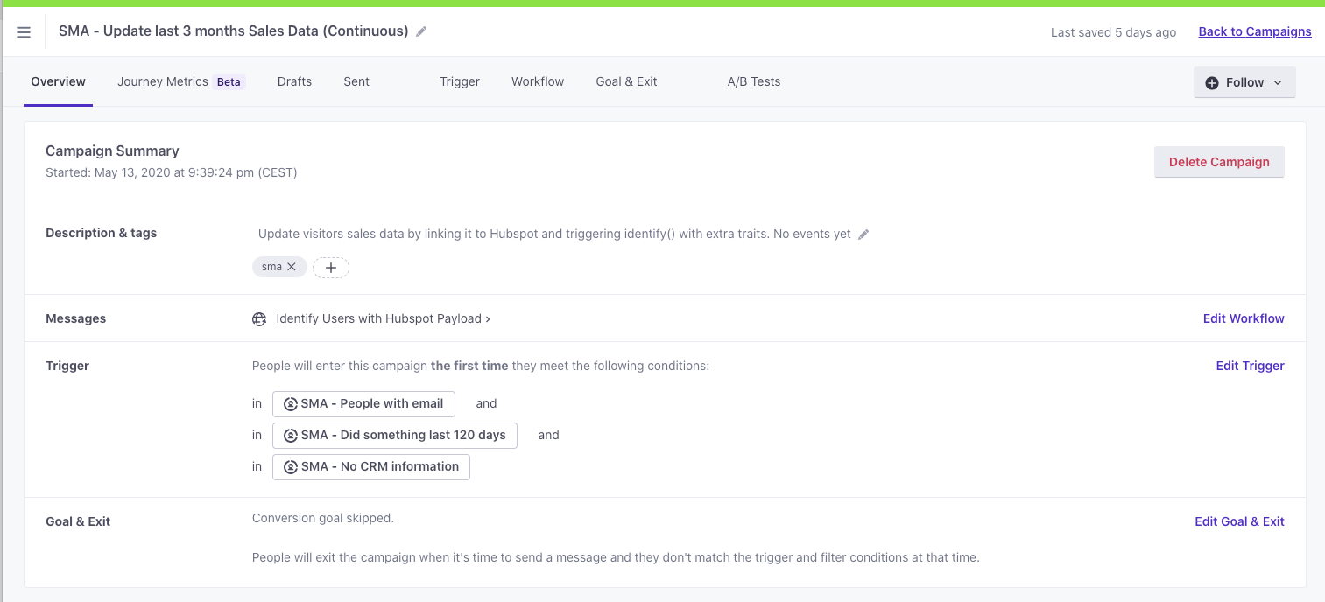This screenshot has width=1325, height=602.
Task: Click the plus icon in Follow button
Action: tap(1212, 82)
